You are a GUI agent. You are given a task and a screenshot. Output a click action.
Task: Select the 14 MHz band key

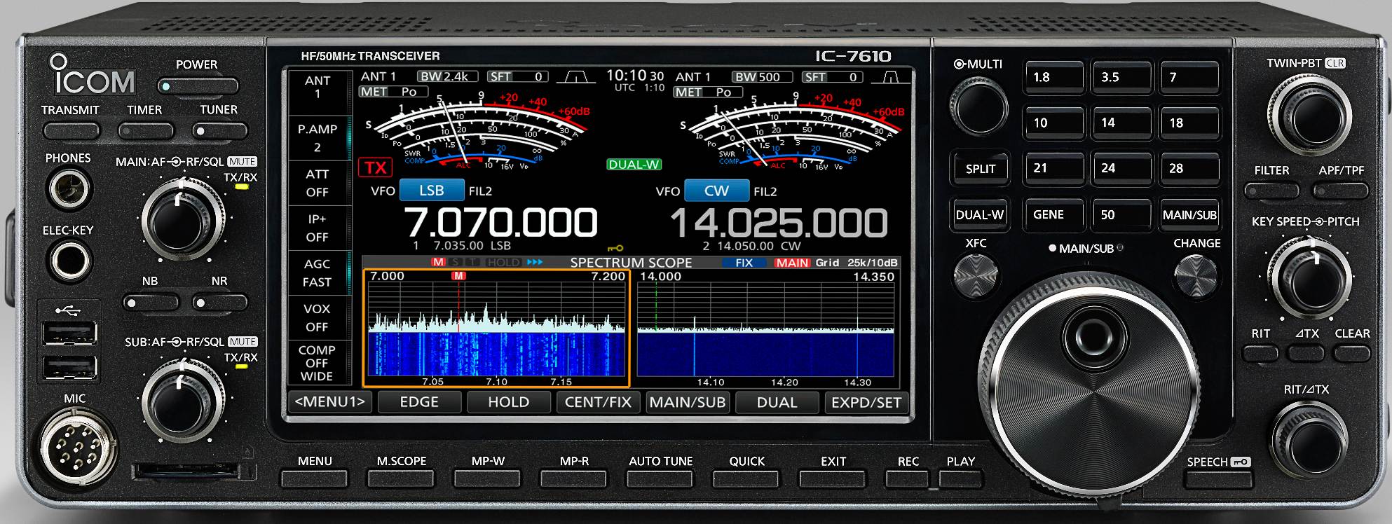(x=1121, y=123)
